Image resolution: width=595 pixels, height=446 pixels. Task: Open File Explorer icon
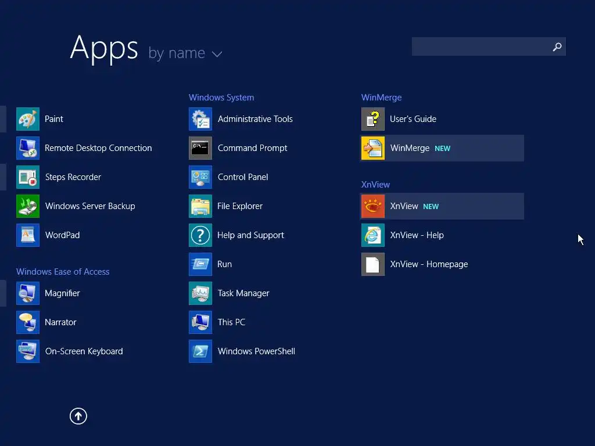tap(200, 206)
